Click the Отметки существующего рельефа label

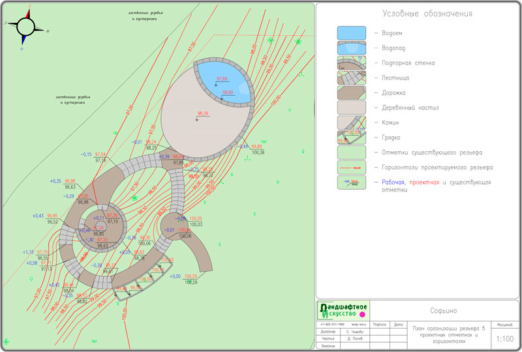point(432,153)
